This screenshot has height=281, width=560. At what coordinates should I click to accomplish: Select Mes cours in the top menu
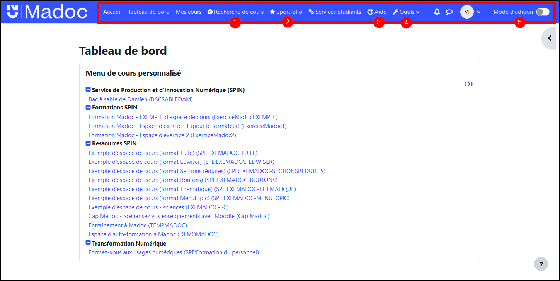pos(188,12)
